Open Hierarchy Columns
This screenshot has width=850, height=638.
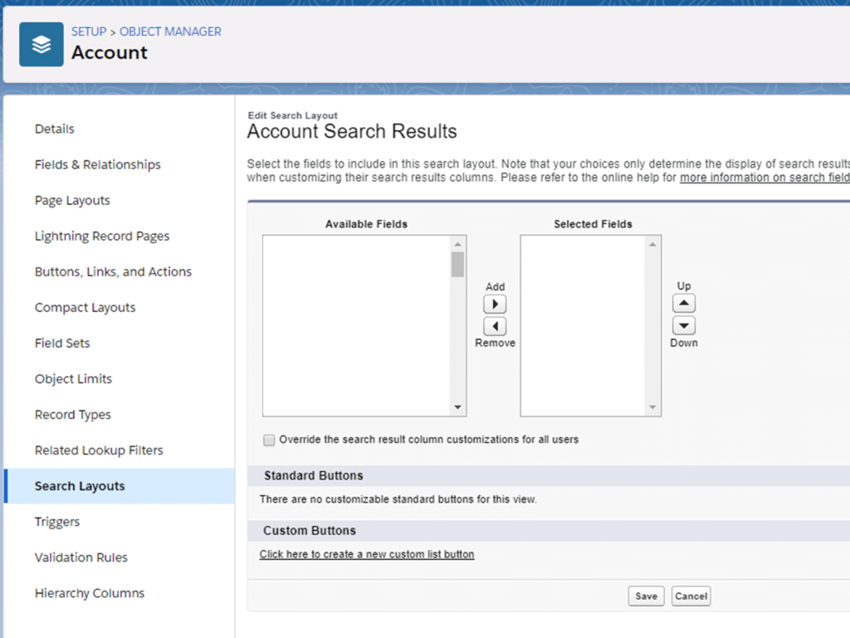coord(90,593)
